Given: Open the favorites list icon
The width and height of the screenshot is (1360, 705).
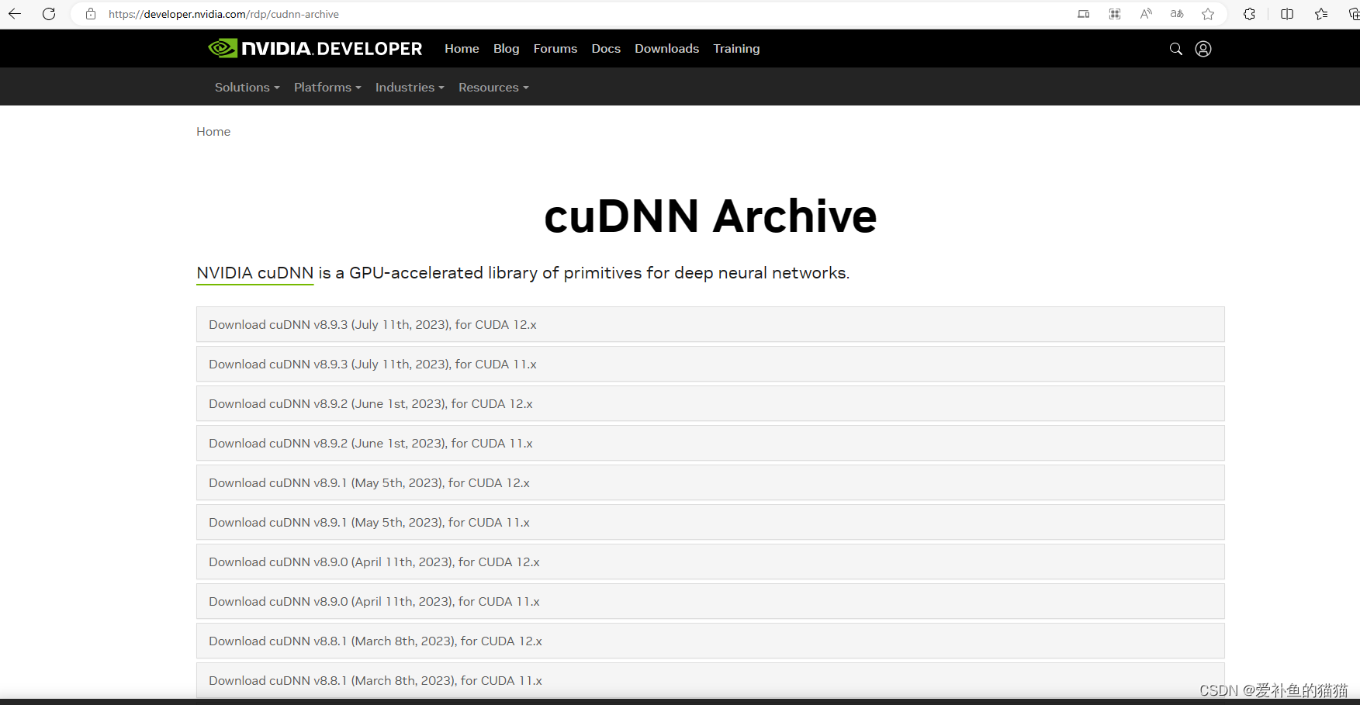Looking at the screenshot, I should coord(1321,14).
